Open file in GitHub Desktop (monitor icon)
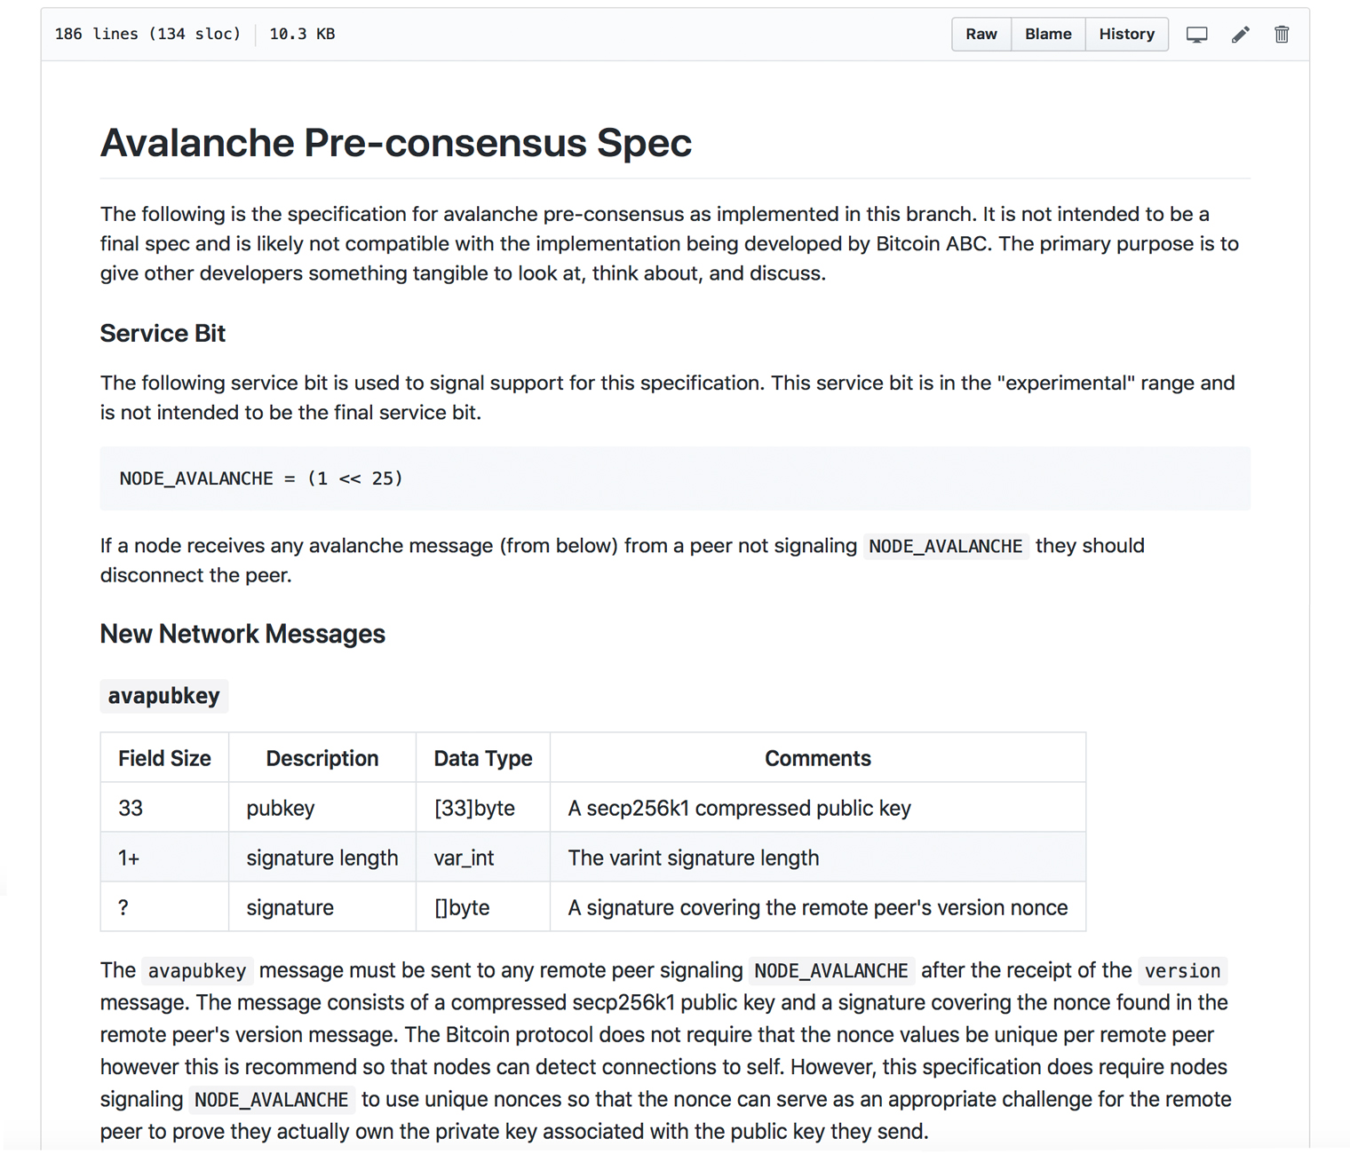 tap(1197, 34)
